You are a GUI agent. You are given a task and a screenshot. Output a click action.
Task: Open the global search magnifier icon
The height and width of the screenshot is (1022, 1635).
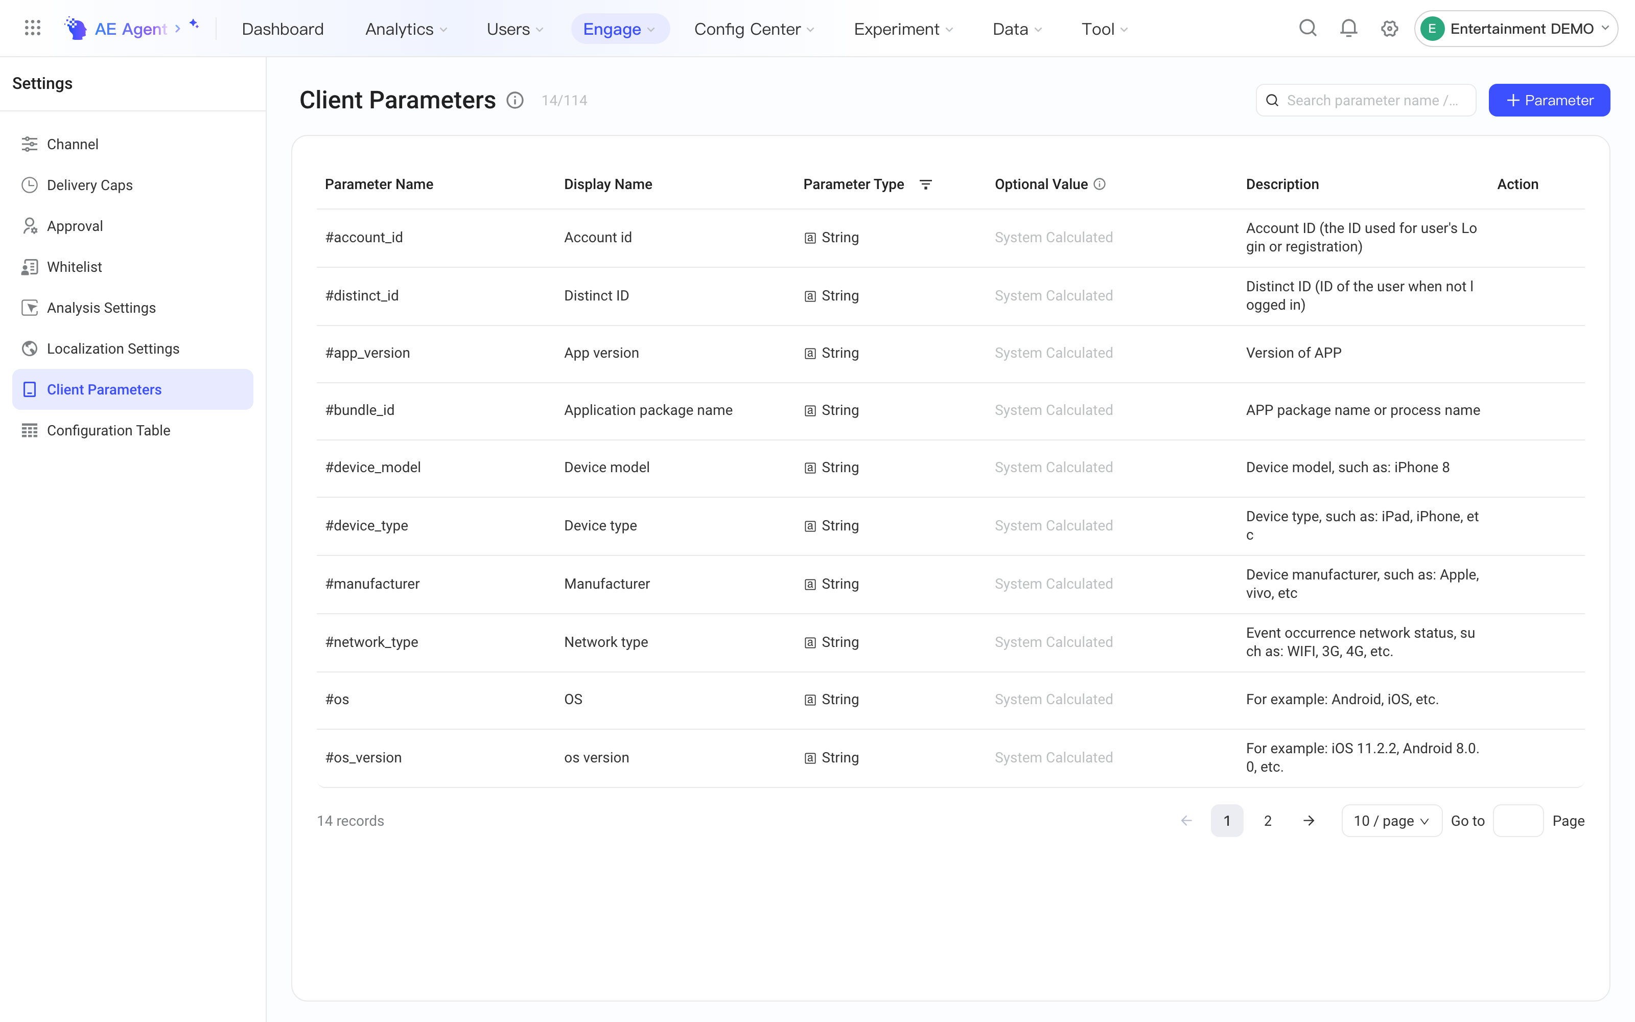tap(1308, 29)
